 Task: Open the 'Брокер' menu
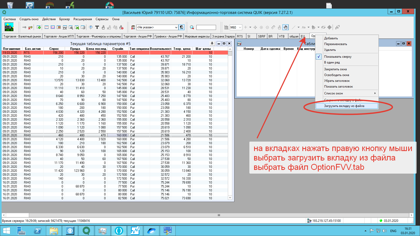pyautogui.click(x=65, y=19)
